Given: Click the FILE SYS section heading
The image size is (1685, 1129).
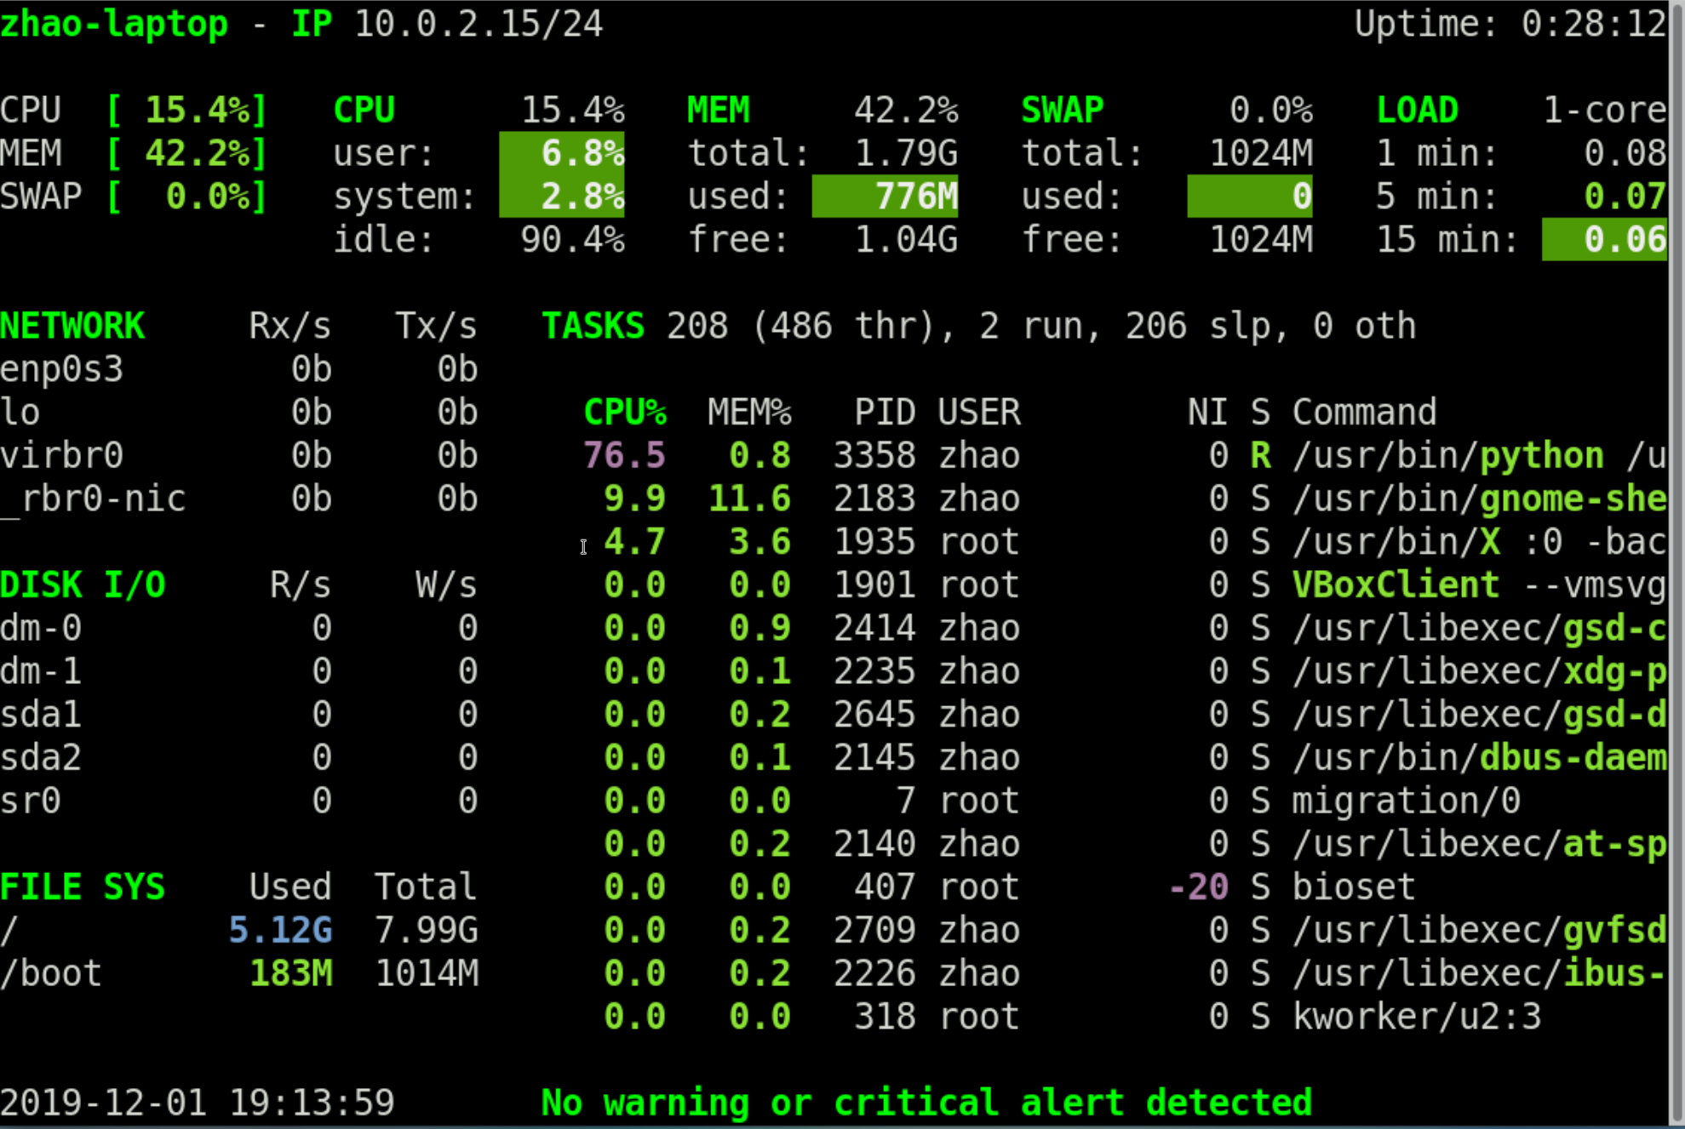Looking at the screenshot, I should tap(83, 887).
